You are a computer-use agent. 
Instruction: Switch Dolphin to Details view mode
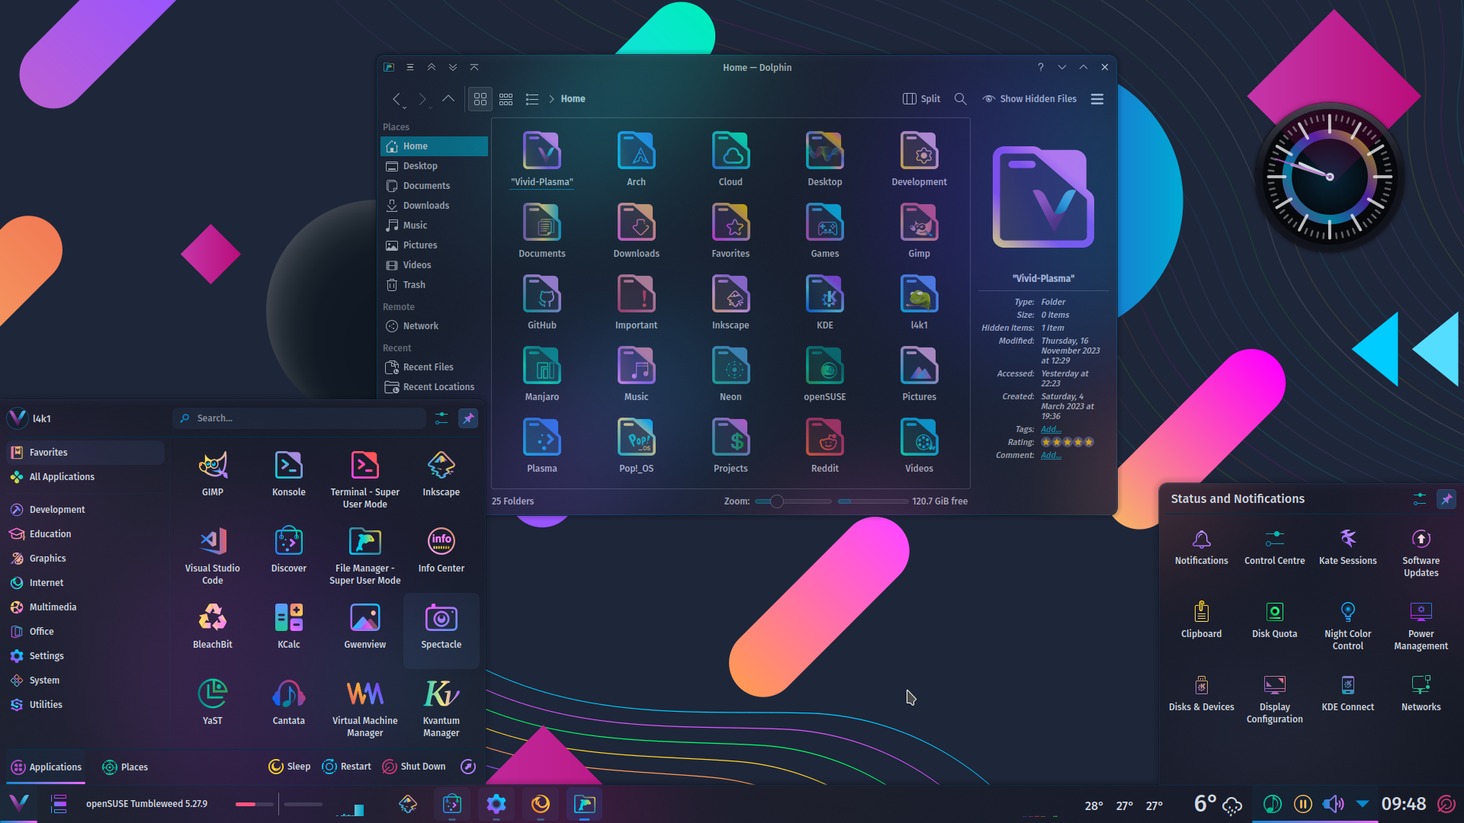(x=532, y=99)
